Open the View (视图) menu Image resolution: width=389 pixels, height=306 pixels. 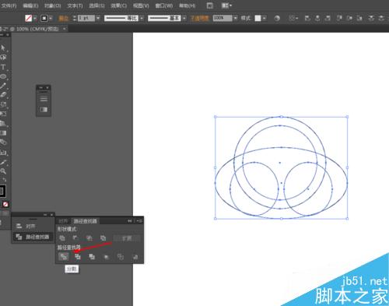pyautogui.click(x=141, y=5)
